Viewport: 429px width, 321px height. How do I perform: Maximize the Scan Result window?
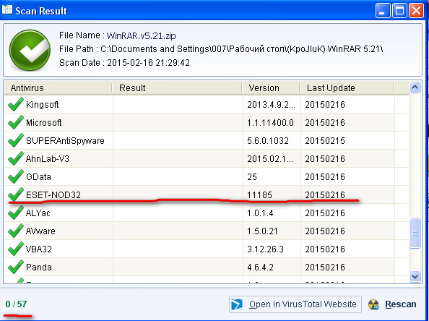tap(399, 11)
